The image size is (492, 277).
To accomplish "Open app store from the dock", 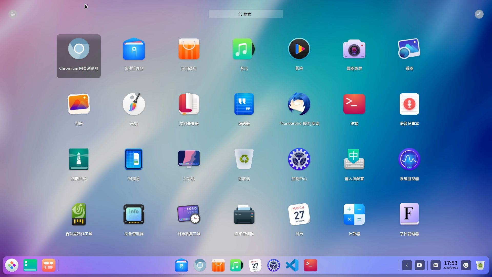I will coord(218,265).
